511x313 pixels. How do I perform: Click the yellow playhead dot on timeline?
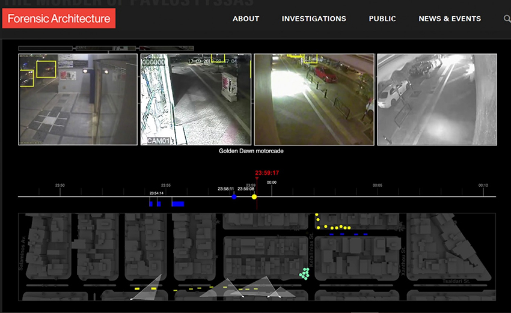254,196
